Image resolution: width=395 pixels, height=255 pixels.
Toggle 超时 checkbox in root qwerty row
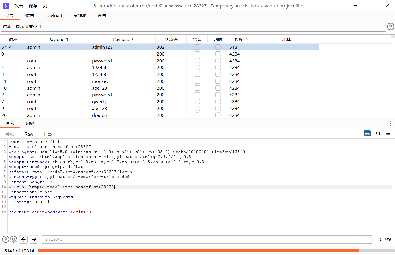[x=218, y=101]
